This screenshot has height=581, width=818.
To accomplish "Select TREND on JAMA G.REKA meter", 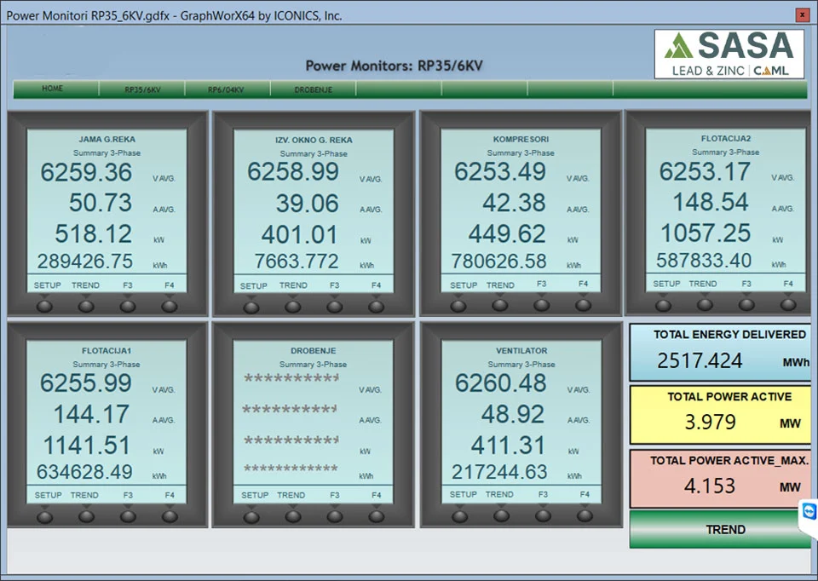I will [85, 285].
